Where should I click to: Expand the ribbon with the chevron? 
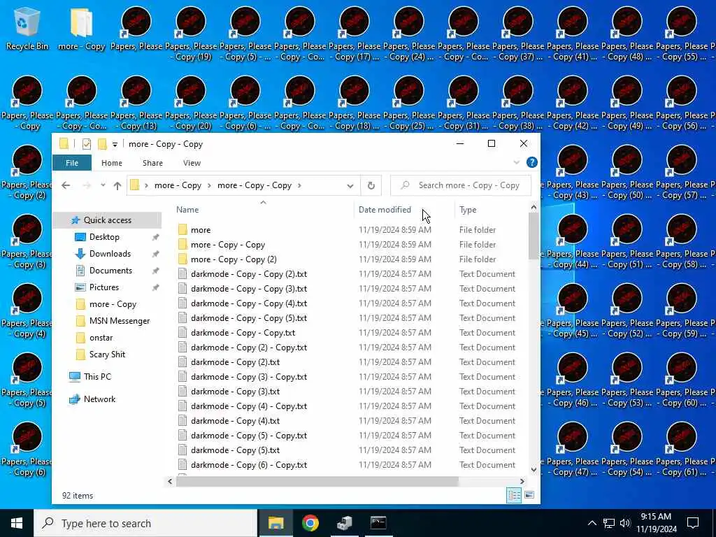[517, 162]
